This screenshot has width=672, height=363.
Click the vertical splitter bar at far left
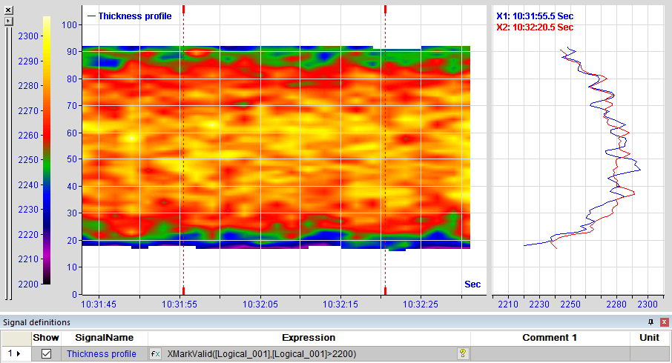point(9,163)
